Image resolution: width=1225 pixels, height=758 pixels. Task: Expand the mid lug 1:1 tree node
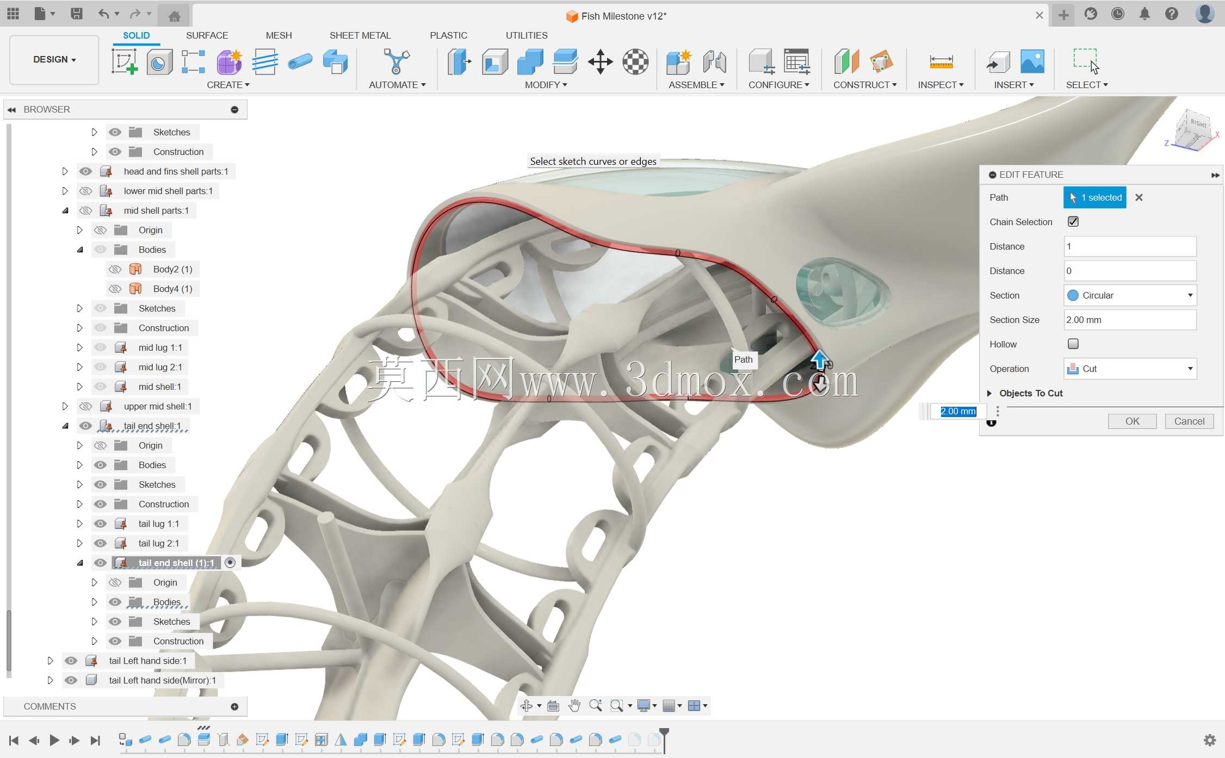(79, 347)
